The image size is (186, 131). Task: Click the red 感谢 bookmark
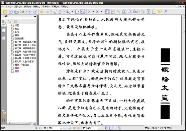(x=17, y=68)
